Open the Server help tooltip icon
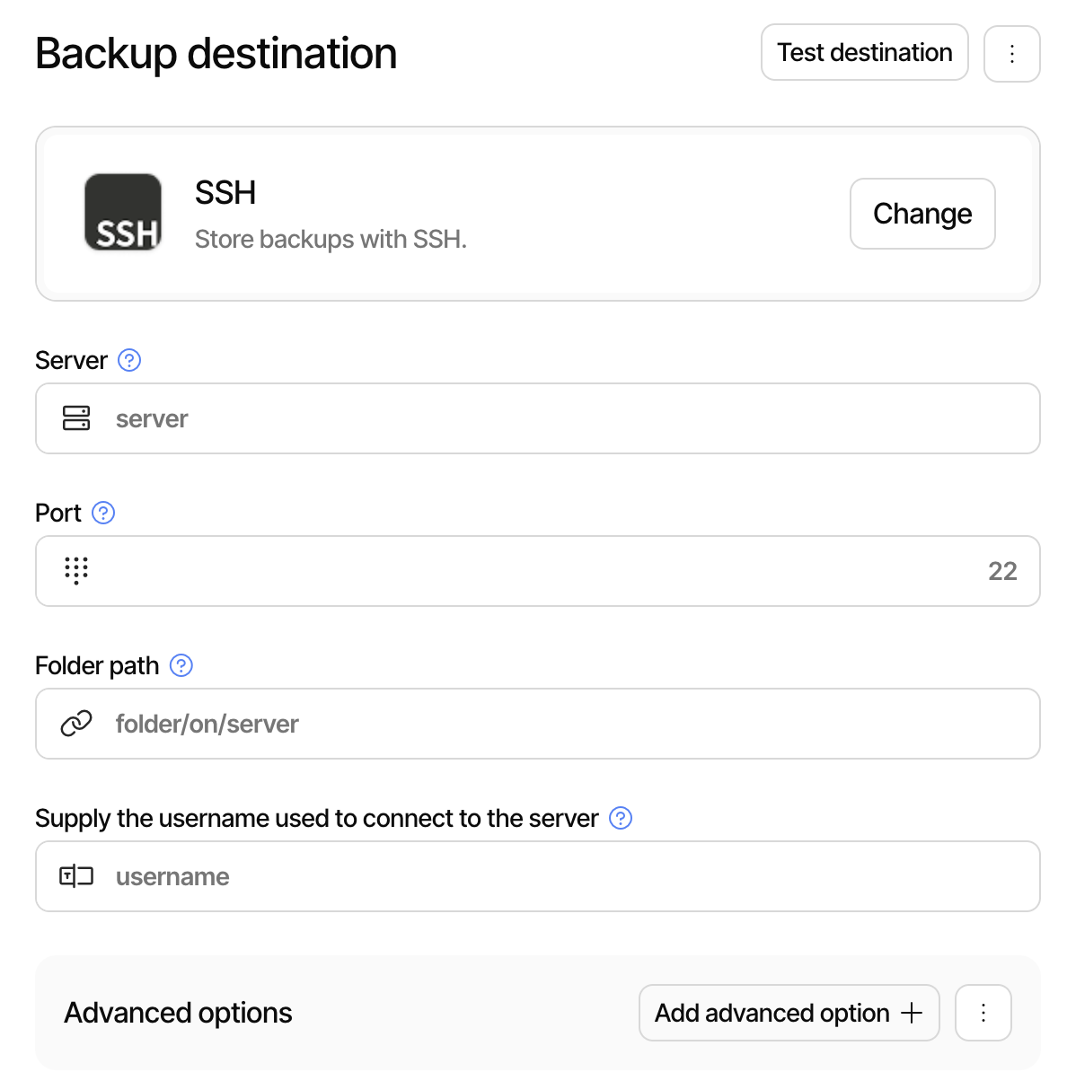The height and width of the screenshot is (1072, 1067). 128,360
